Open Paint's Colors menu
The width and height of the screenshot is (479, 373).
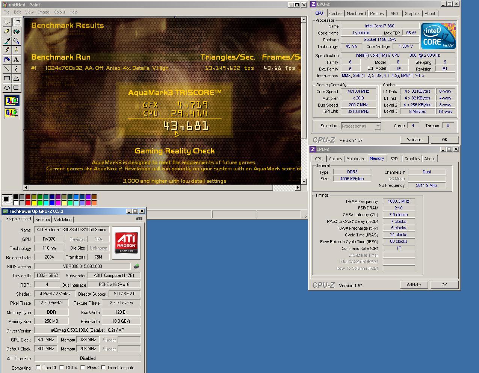[x=59, y=12]
